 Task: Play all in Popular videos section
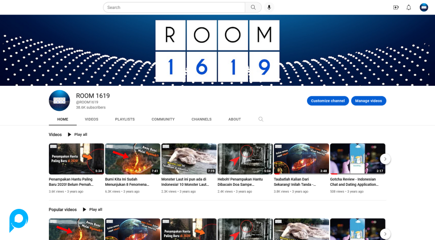[x=92, y=209]
